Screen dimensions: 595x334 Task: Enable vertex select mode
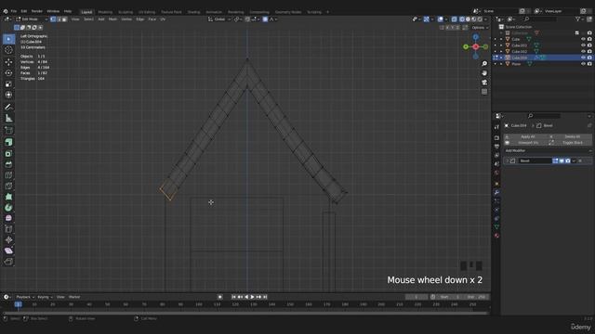[53, 19]
